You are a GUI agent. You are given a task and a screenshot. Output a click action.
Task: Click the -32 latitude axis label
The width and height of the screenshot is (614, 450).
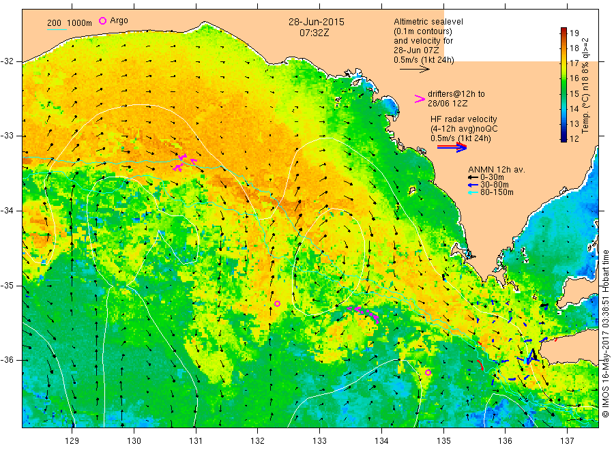click(8, 61)
